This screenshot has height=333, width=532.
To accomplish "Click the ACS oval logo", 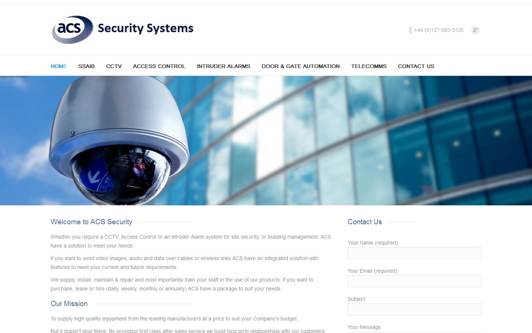I will coord(72,30).
